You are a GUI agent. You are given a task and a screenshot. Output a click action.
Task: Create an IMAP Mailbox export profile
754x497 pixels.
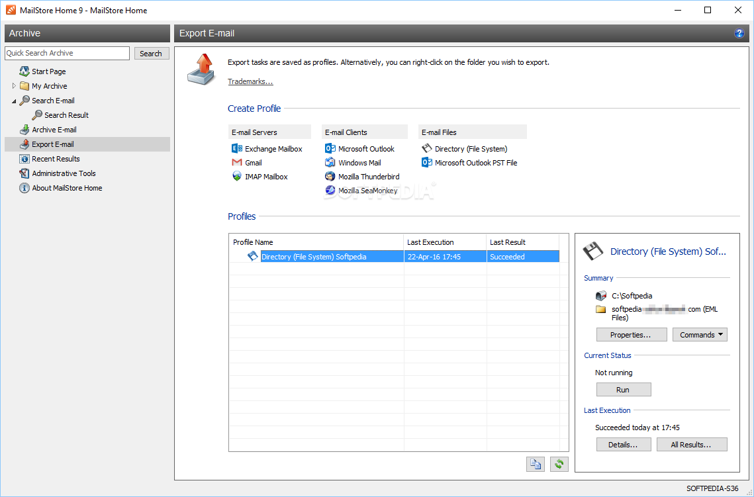pos(266,177)
